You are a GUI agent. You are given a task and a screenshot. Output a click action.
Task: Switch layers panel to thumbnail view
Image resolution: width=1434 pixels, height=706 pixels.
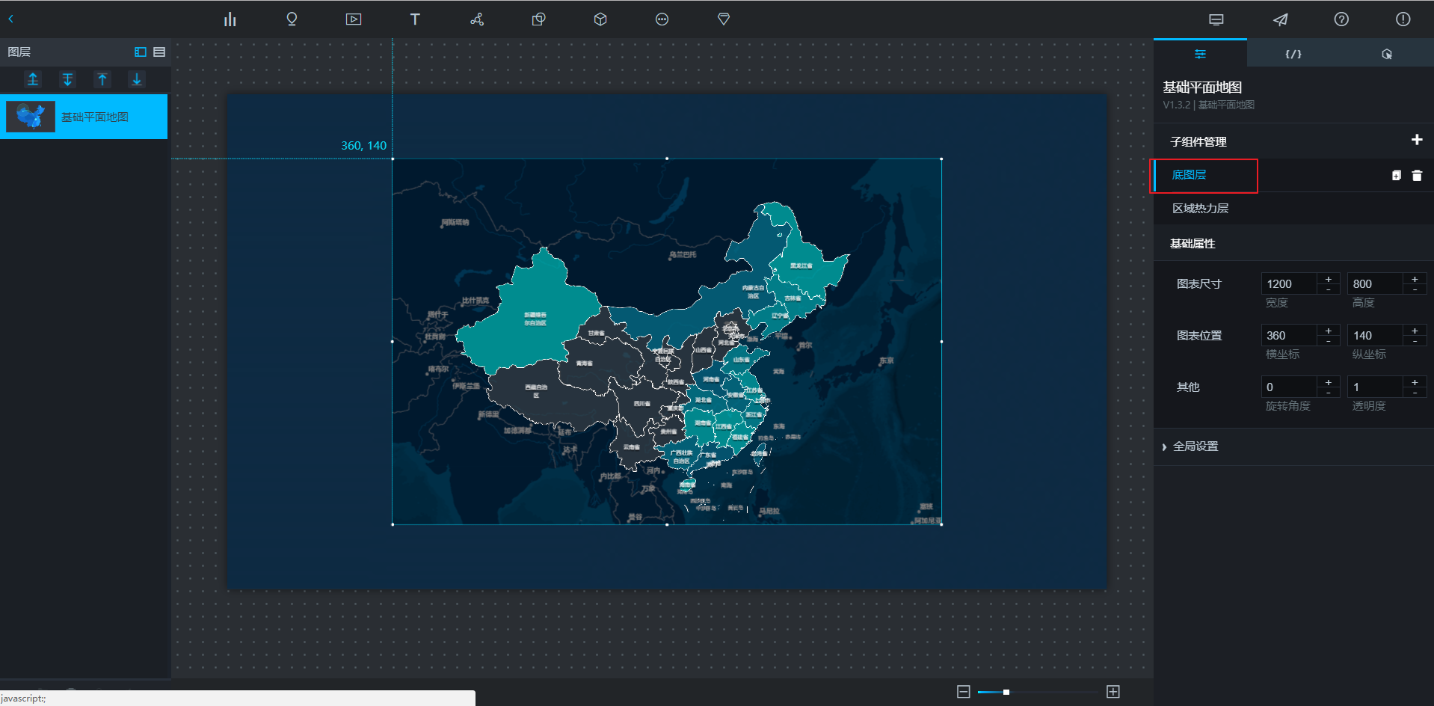pyautogui.click(x=141, y=52)
